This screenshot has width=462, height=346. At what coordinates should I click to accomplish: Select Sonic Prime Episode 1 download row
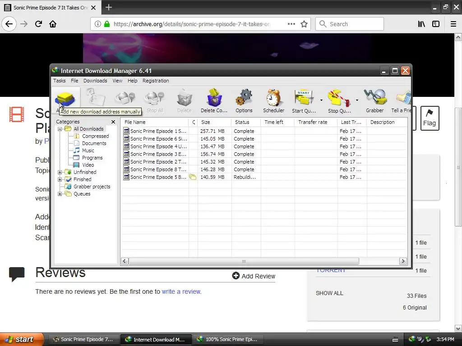263,131
